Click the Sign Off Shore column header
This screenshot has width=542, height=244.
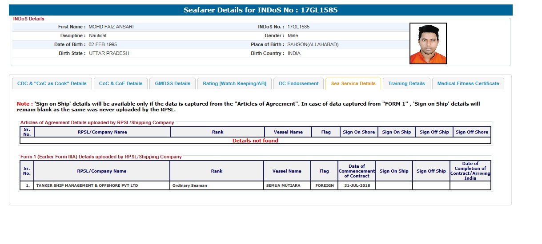point(472,132)
